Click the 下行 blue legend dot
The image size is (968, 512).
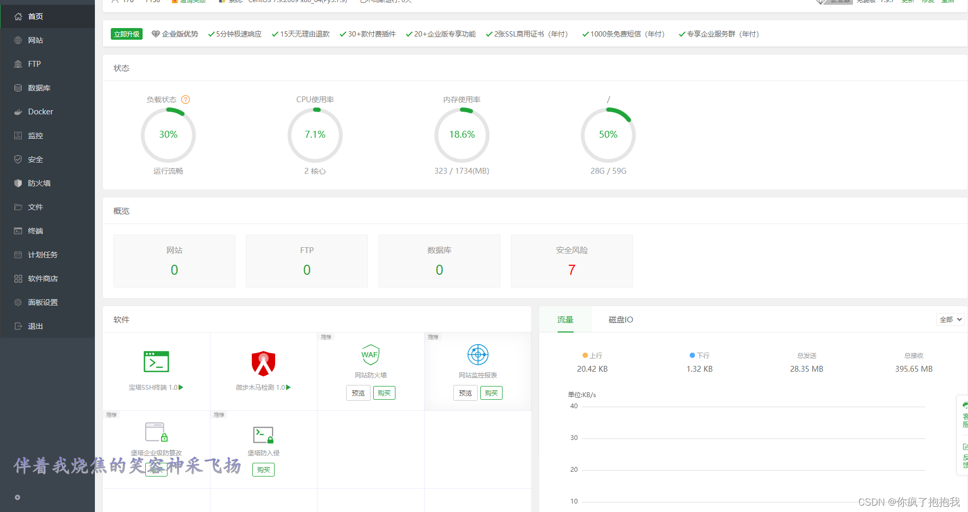[x=692, y=355]
